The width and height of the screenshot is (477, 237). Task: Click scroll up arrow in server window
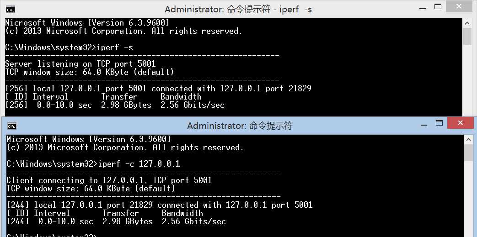coord(467,23)
